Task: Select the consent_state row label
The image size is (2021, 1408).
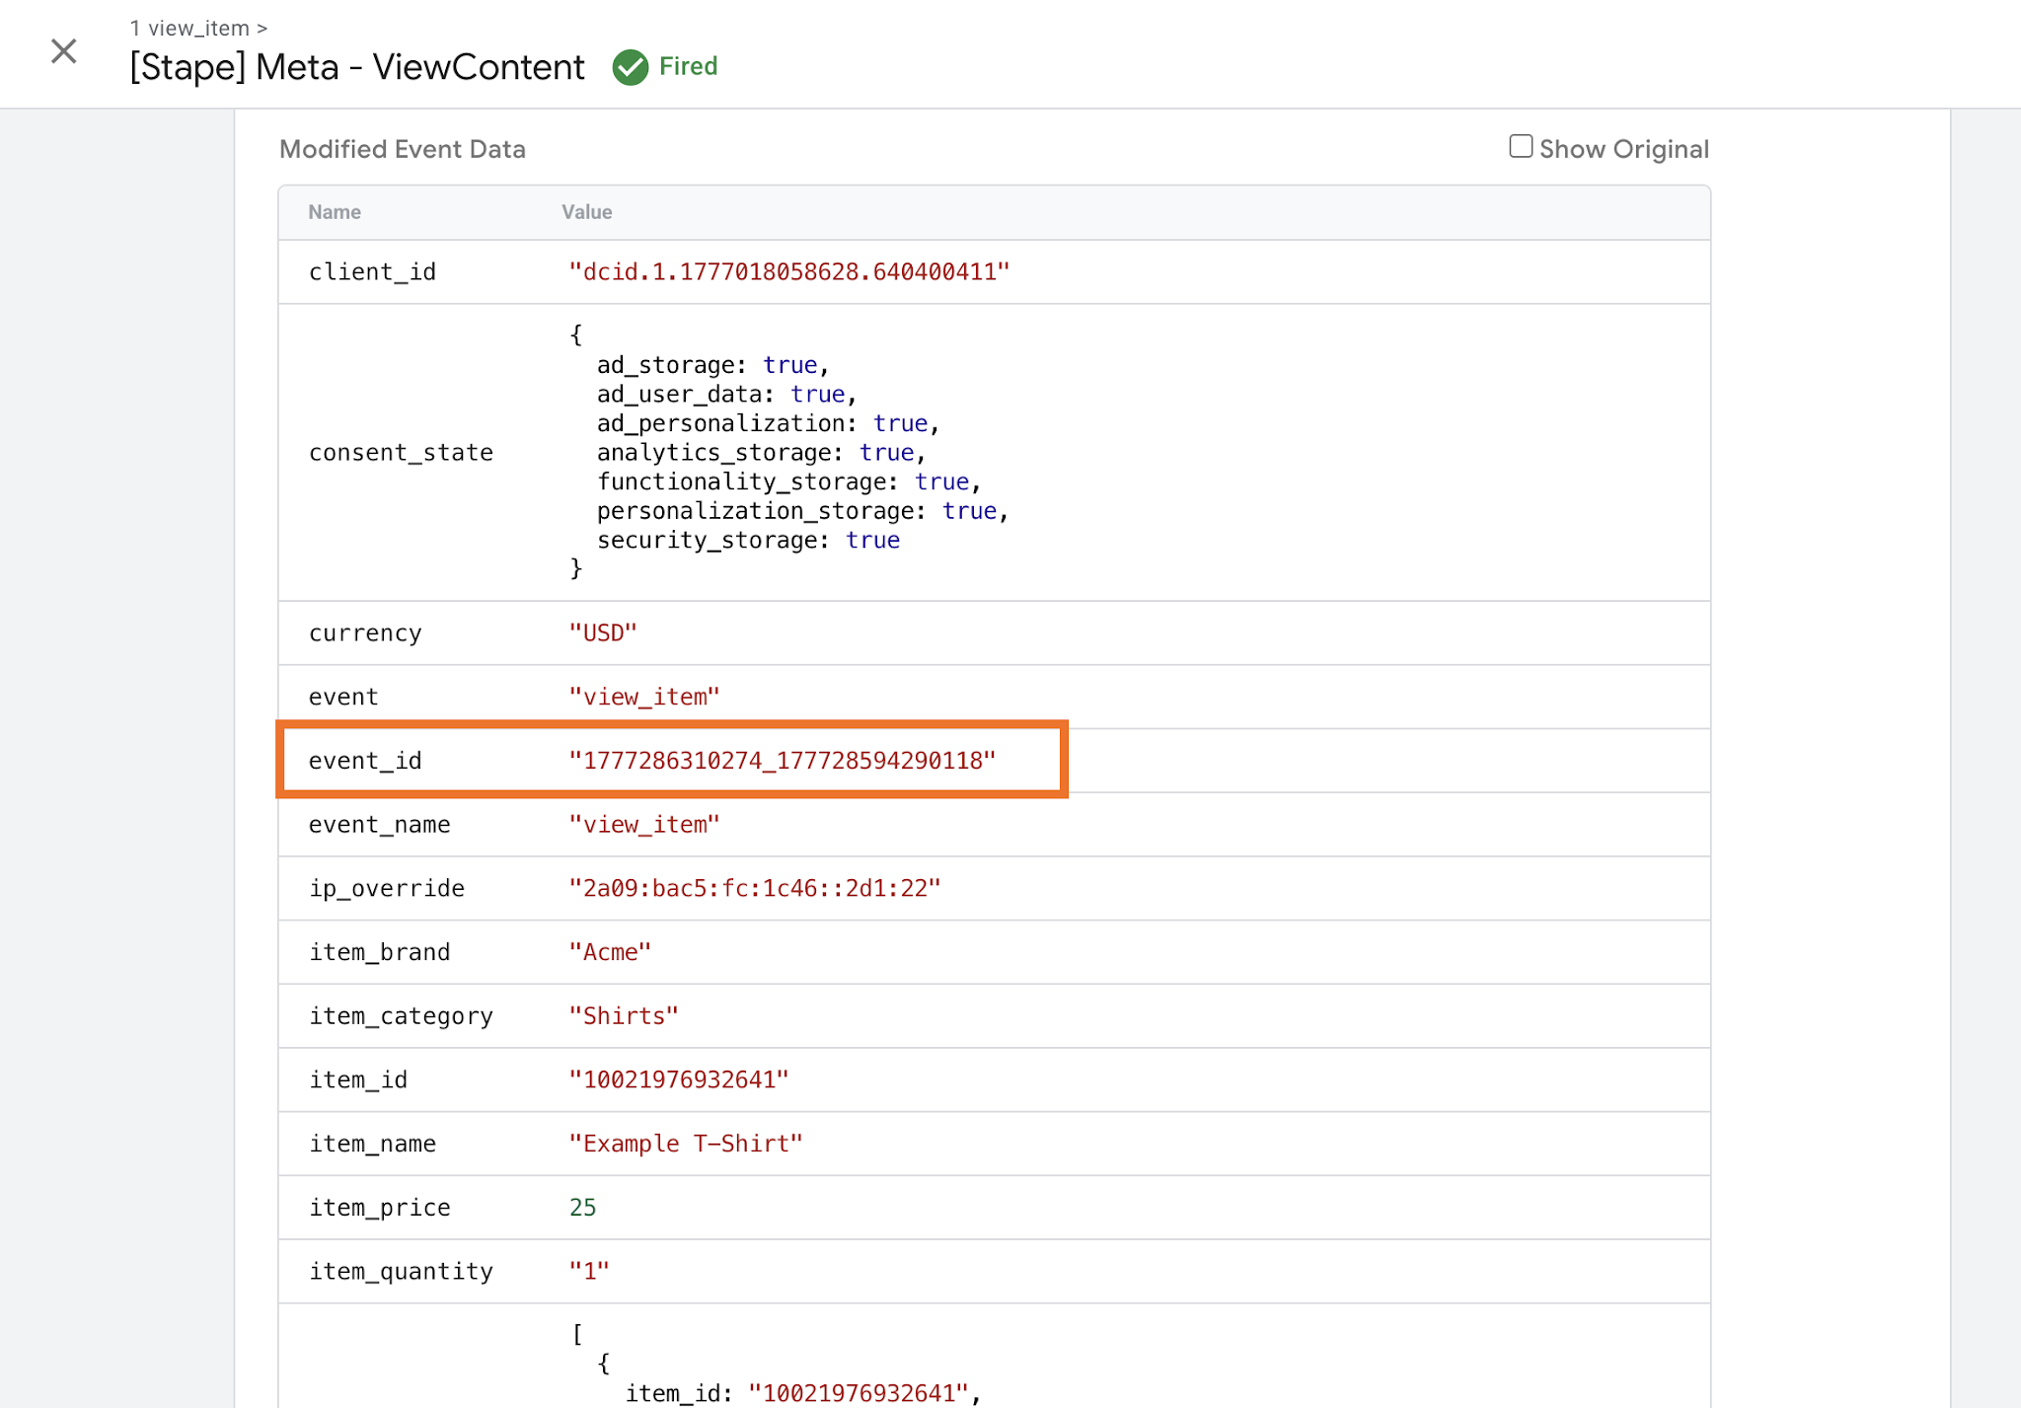Action: 401,453
